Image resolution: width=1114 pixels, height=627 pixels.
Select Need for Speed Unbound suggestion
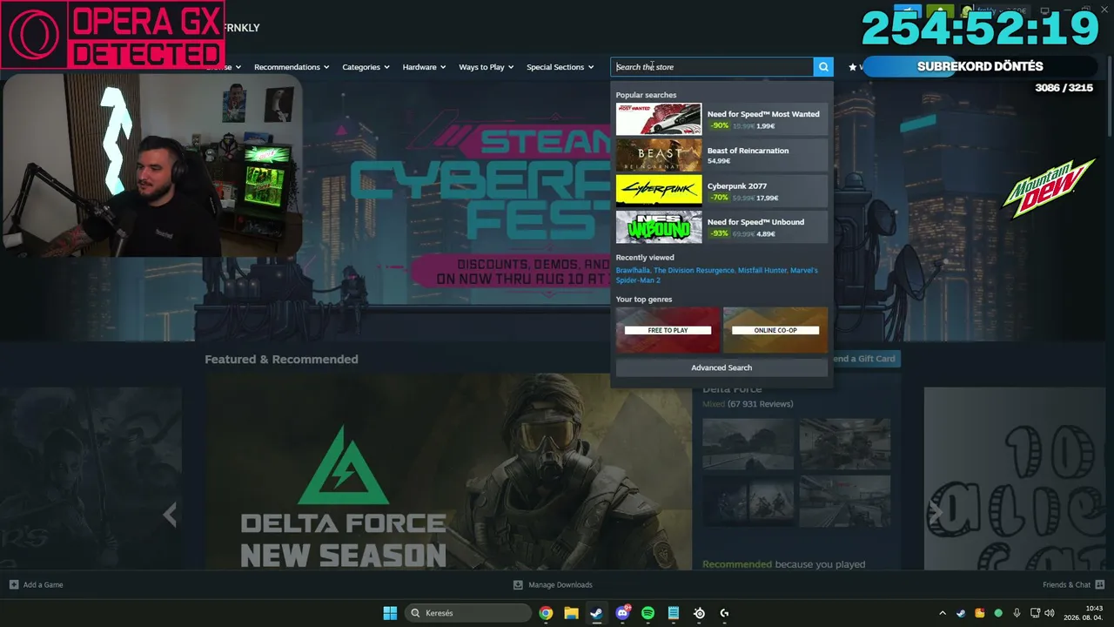point(721,227)
